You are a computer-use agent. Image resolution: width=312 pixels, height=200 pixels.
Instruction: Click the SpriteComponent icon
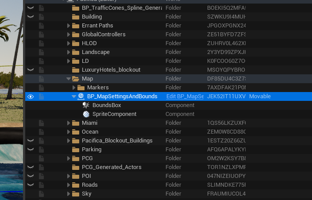pos(86,114)
